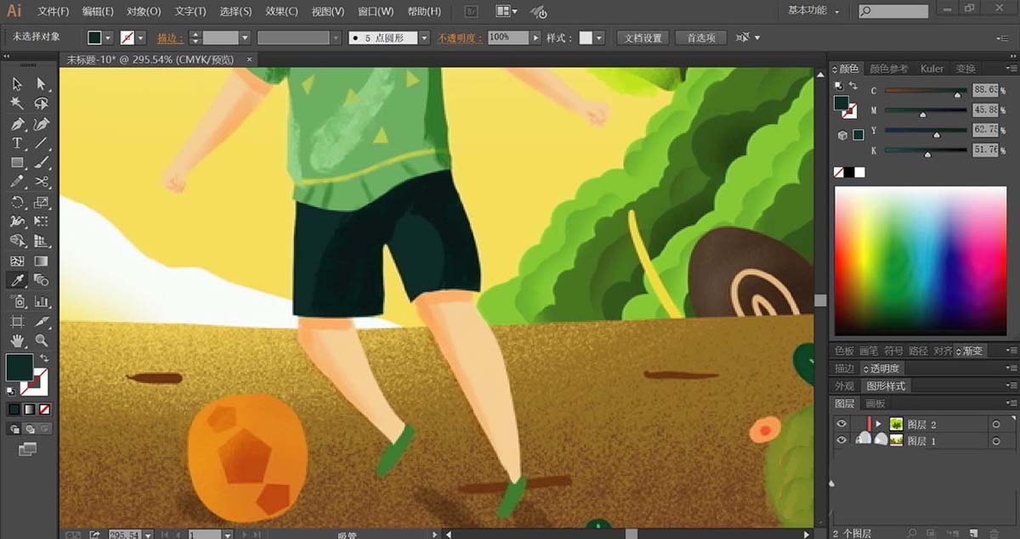The image size is (1020, 539).
Task: Select the Pen tool
Action: [17, 124]
